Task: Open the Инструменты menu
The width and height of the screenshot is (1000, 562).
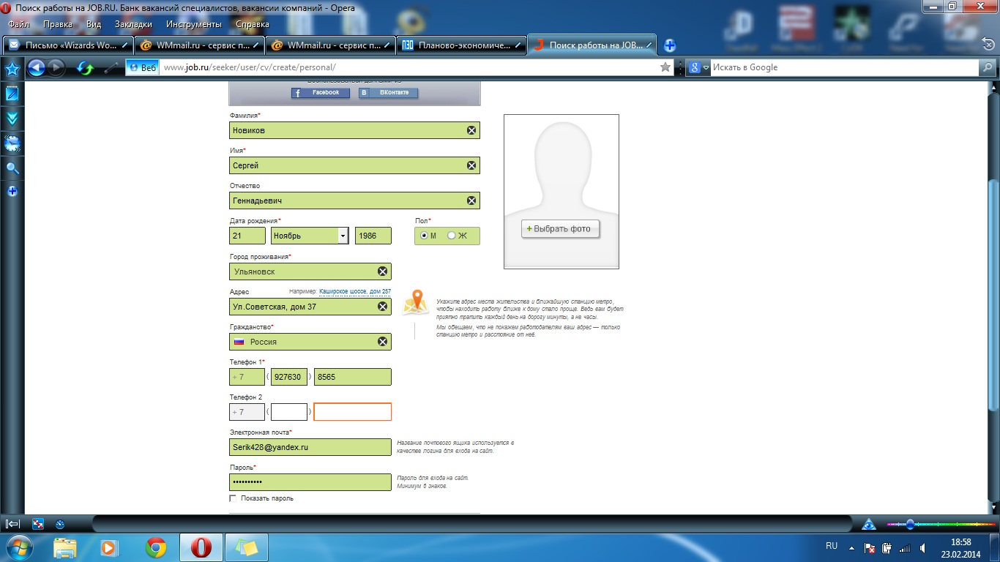Action: (194, 24)
